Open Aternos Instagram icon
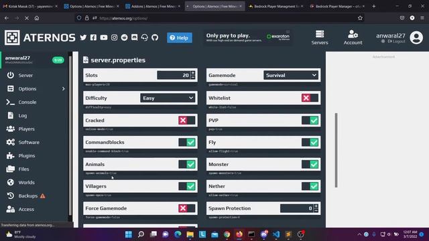 click(114, 37)
